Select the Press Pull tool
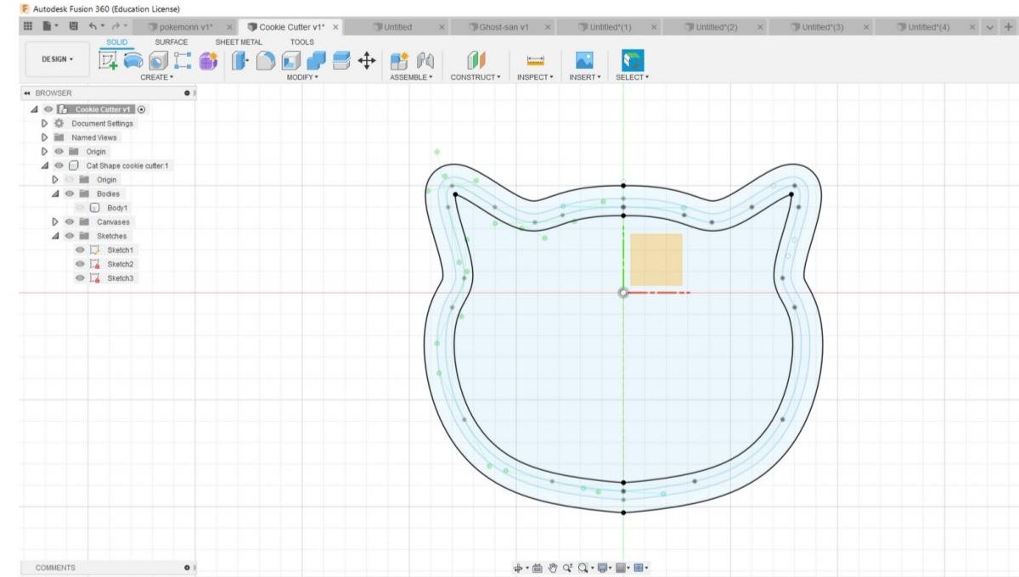 240,61
